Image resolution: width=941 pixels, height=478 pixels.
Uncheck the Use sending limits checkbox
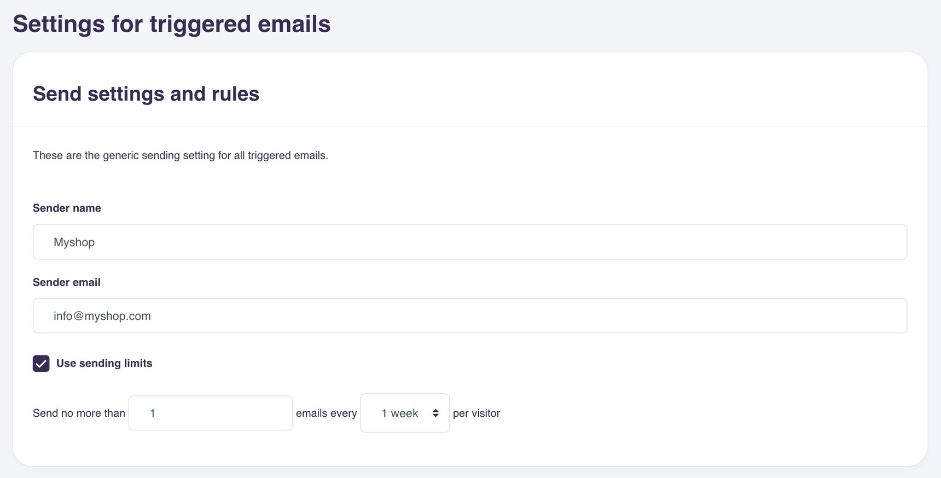41,363
